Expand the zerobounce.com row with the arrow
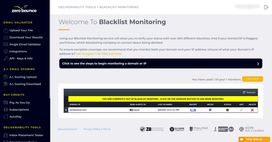The height and width of the screenshot is (142, 272). click(66, 110)
